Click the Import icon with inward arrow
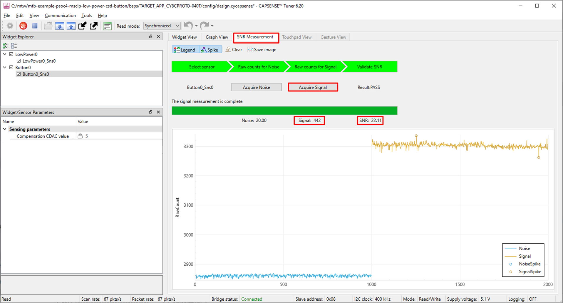 click(82, 26)
